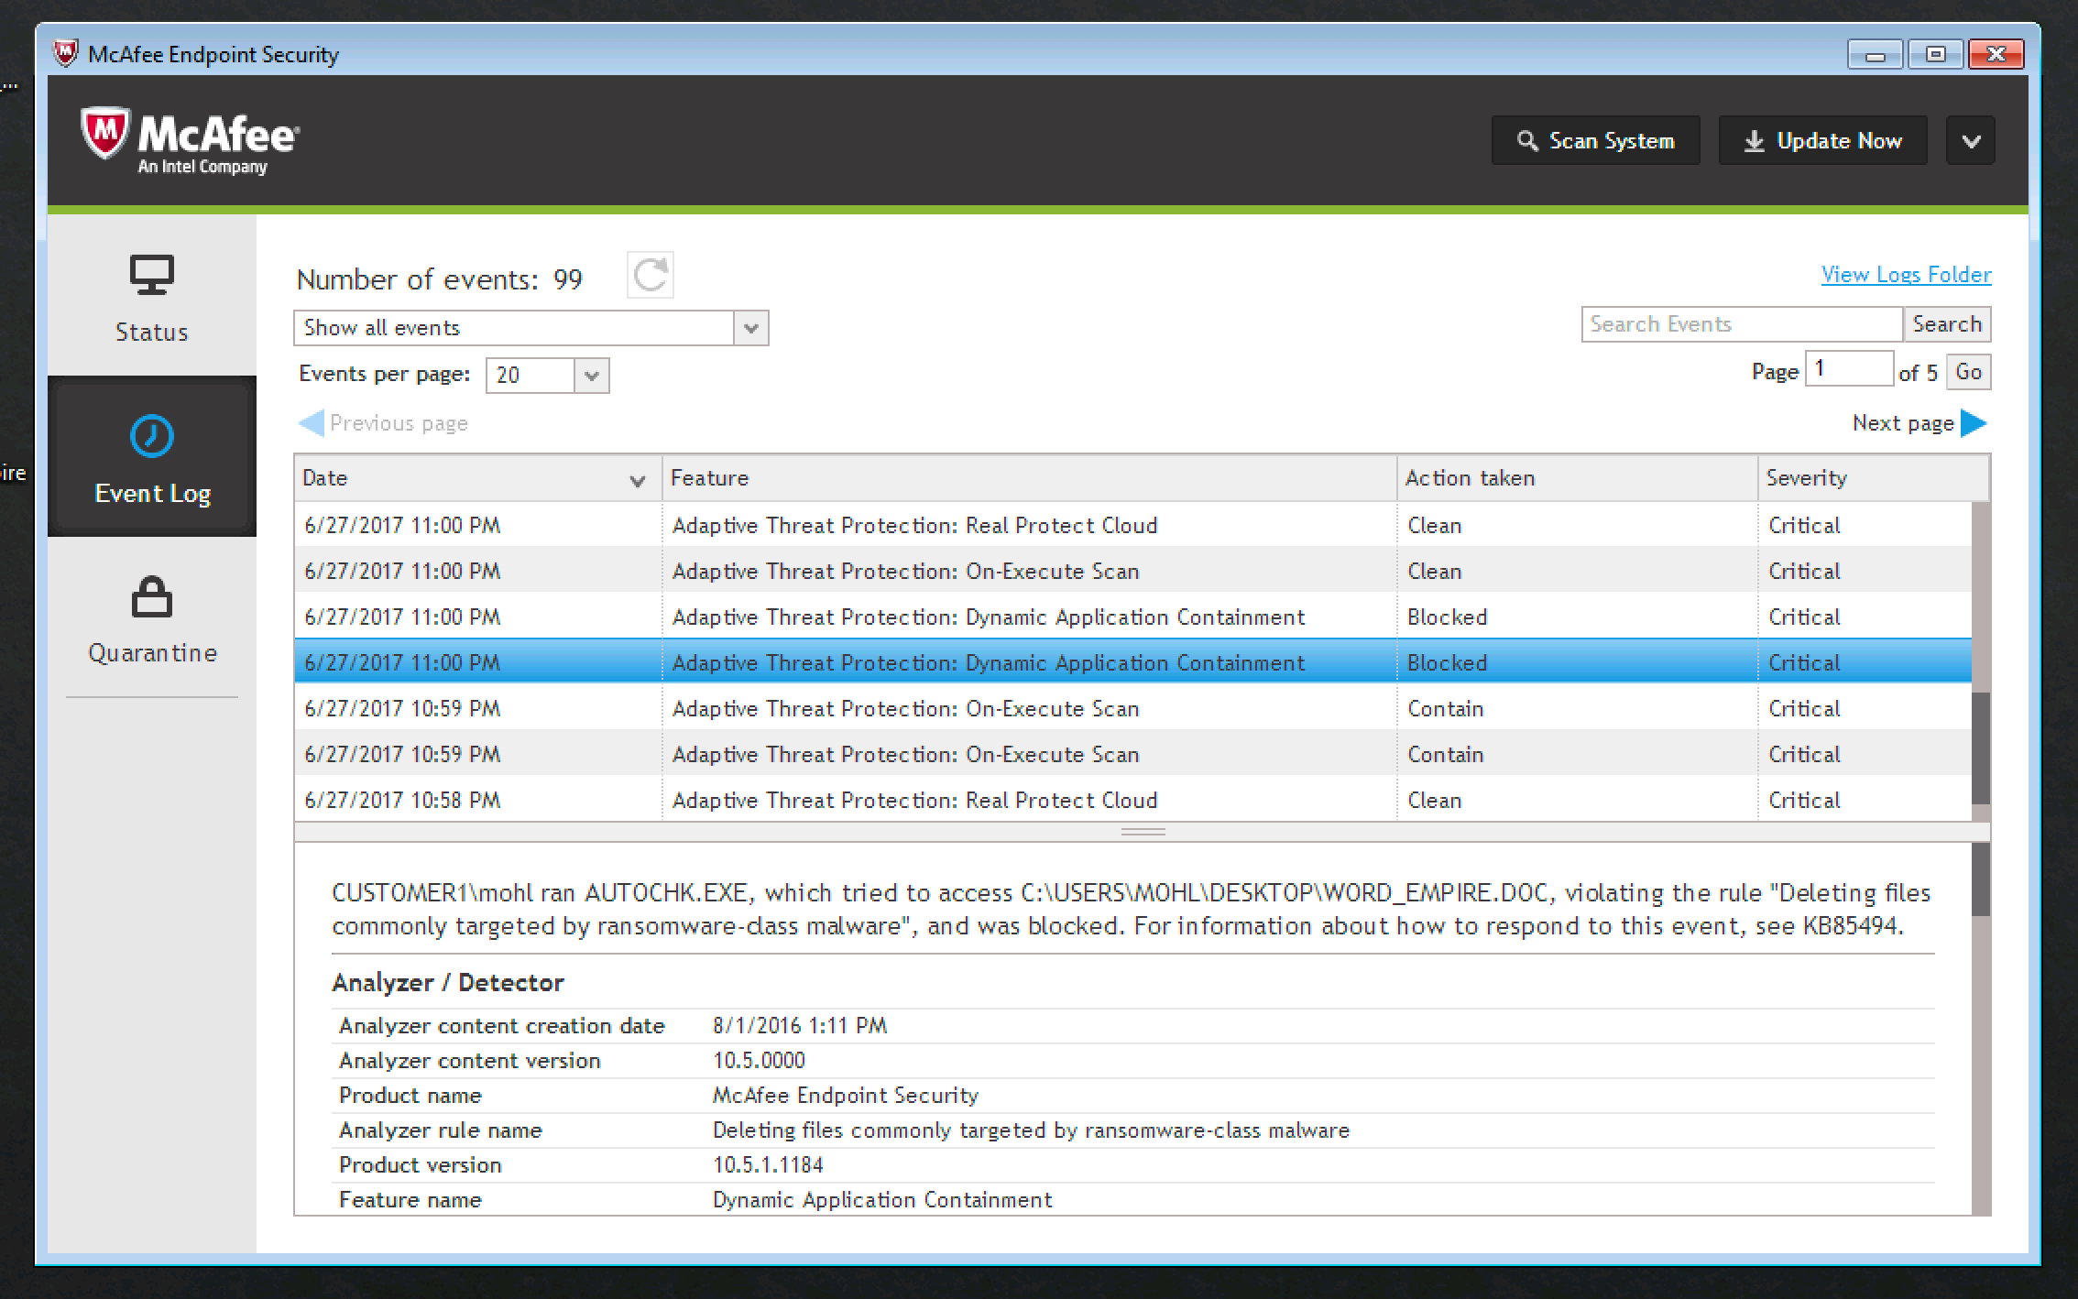The width and height of the screenshot is (2078, 1299).
Task: Click the refresh events icon
Action: [x=651, y=275]
